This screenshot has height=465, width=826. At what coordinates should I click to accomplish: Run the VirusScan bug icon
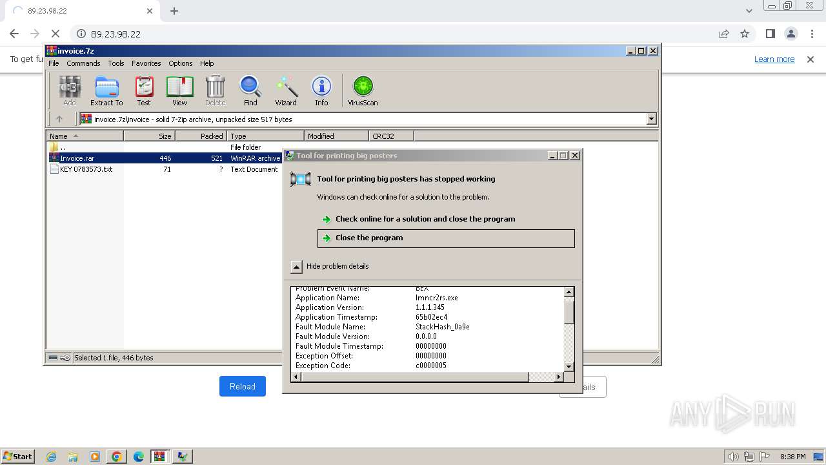[363, 90]
